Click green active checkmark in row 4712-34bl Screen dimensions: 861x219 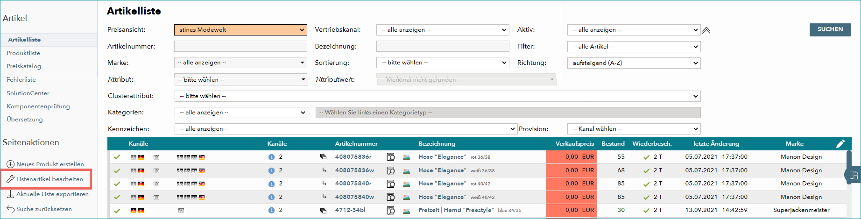point(117,211)
